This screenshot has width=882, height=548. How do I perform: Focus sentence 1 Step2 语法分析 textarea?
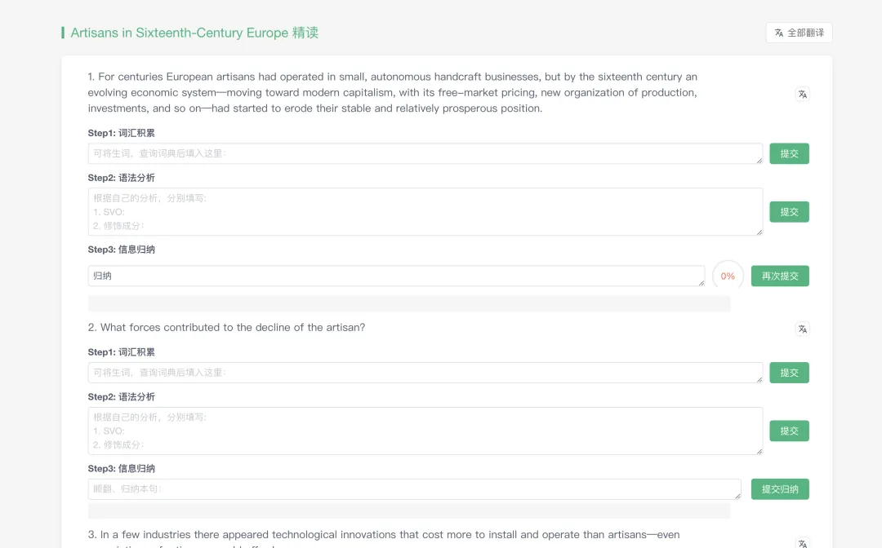pos(425,212)
